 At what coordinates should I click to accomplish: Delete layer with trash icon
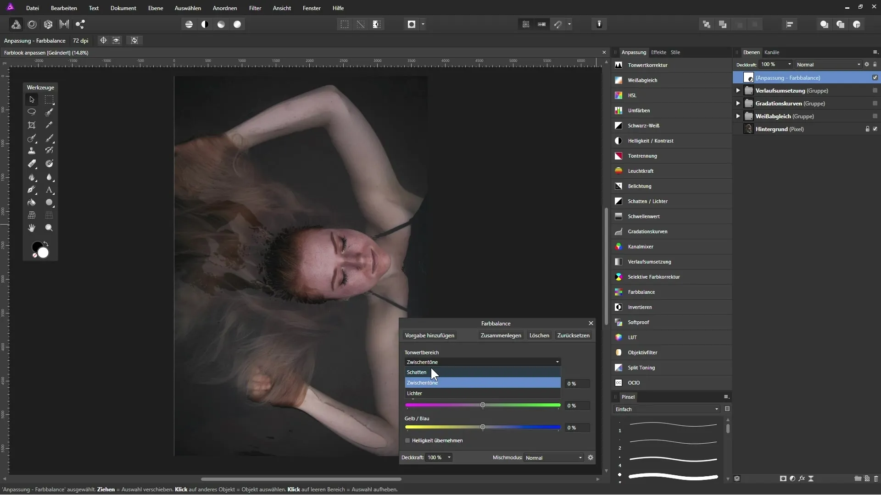pos(876,478)
